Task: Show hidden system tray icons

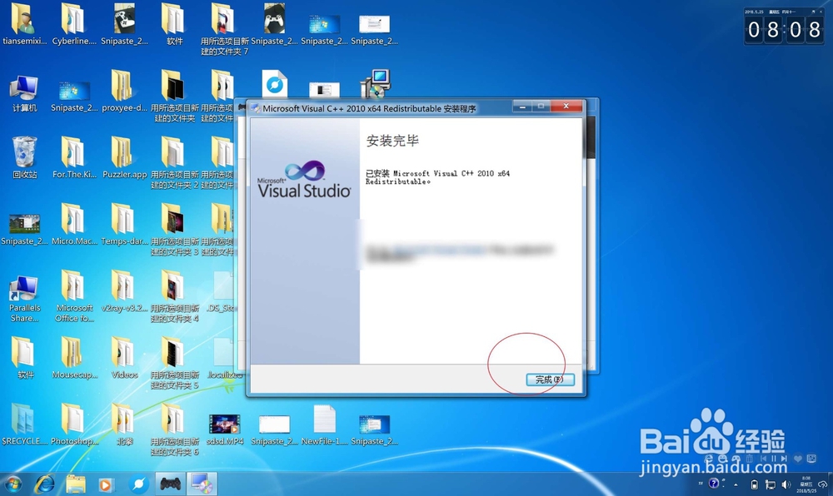Action: click(736, 484)
